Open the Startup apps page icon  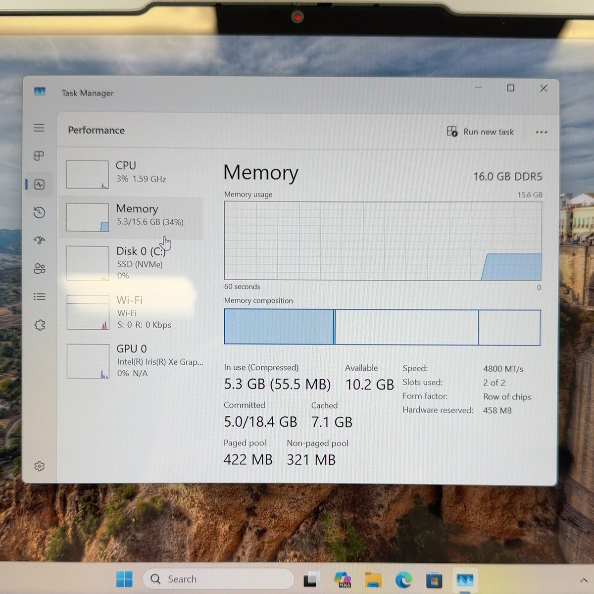[x=40, y=241]
